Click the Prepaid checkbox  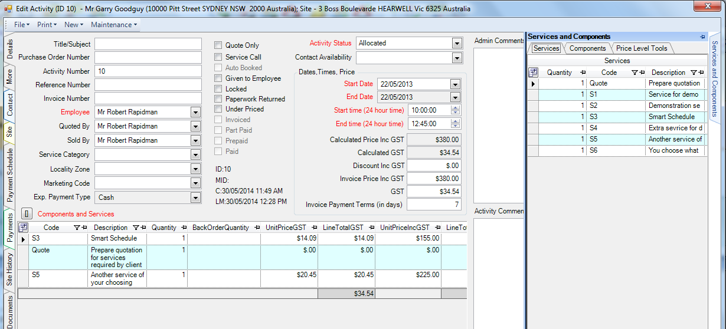(x=218, y=141)
